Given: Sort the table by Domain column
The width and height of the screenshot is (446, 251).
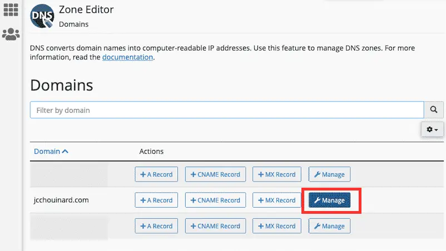Looking at the screenshot, I should click(51, 152).
